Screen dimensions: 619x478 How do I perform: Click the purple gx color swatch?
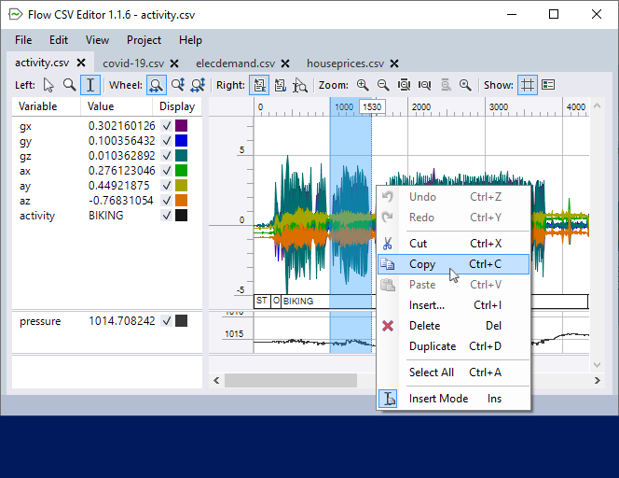click(x=181, y=126)
